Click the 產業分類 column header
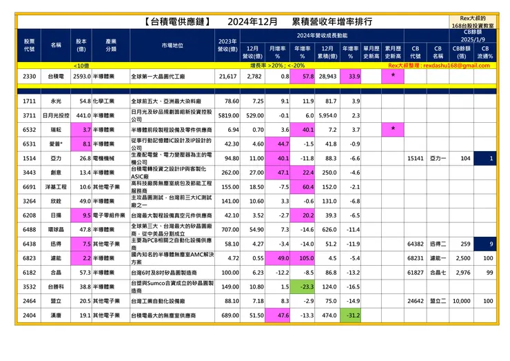This screenshot has height=361, width=510. (111, 46)
